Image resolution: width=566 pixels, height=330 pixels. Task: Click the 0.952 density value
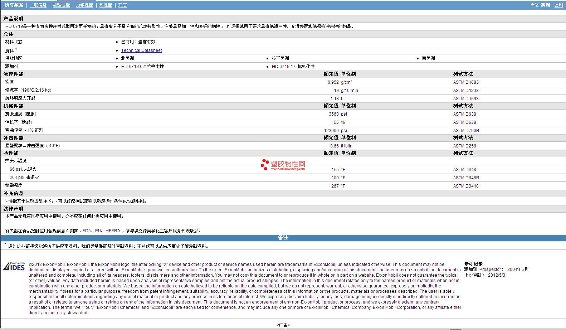click(333, 82)
